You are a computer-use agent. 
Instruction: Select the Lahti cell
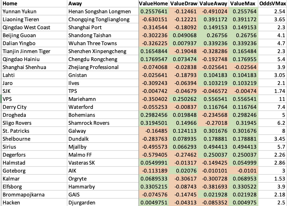pyautogui.click(x=34, y=75)
